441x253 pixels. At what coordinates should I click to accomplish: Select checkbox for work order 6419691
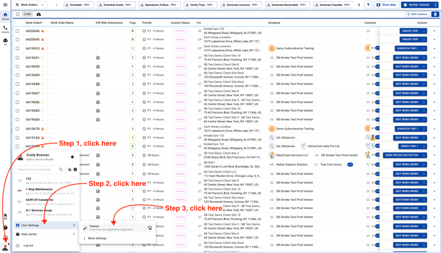click(17, 58)
